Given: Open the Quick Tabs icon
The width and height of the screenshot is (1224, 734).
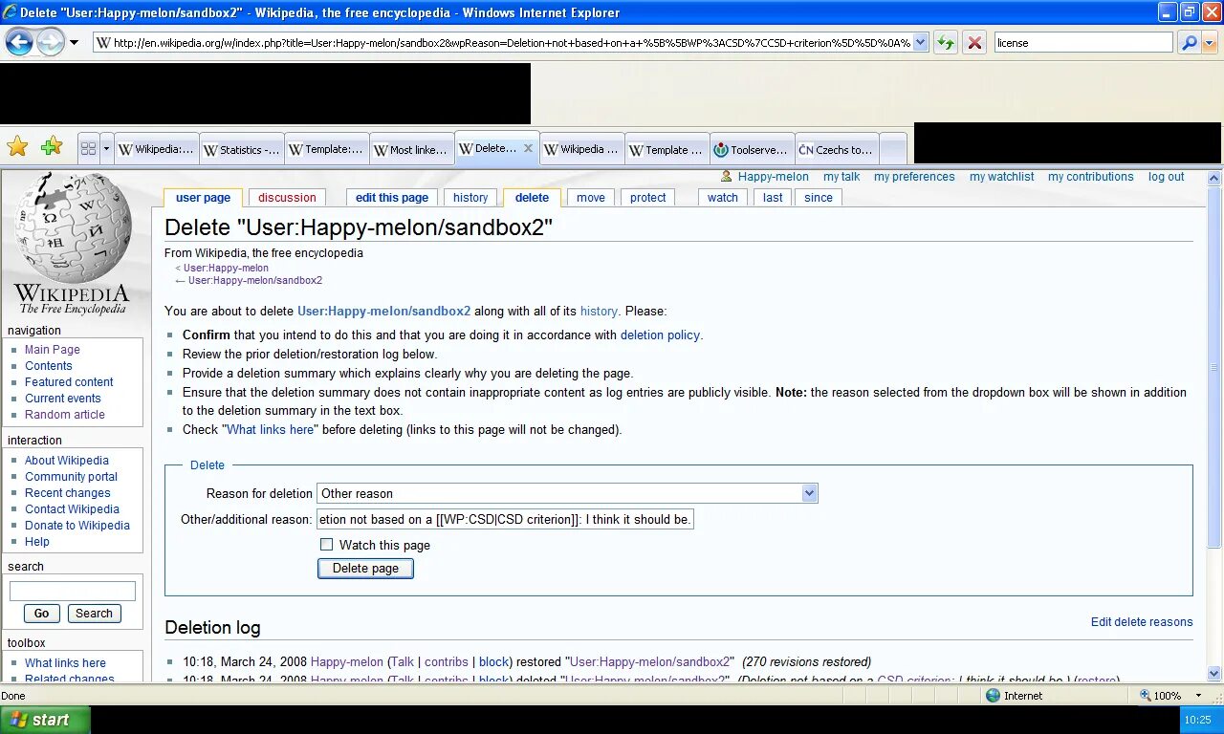Looking at the screenshot, I should pos(89,149).
